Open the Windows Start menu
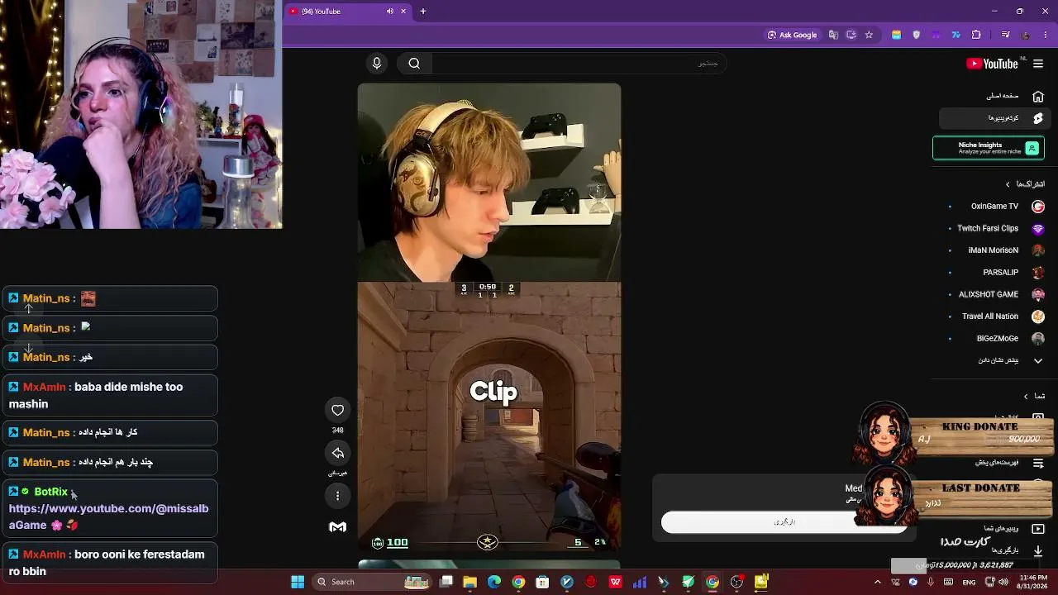 coord(298,582)
